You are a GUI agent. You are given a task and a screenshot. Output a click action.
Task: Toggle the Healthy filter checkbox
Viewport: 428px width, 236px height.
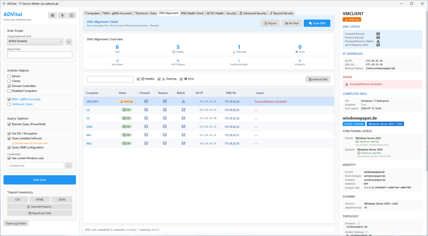tap(138, 79)
